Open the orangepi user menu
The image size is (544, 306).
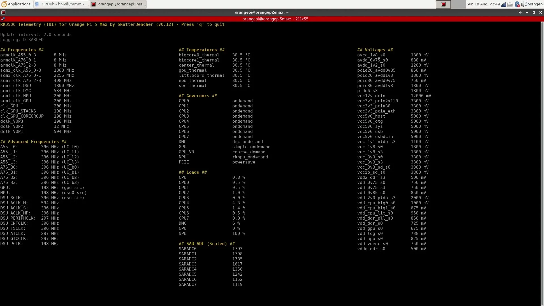pos(535,4)
